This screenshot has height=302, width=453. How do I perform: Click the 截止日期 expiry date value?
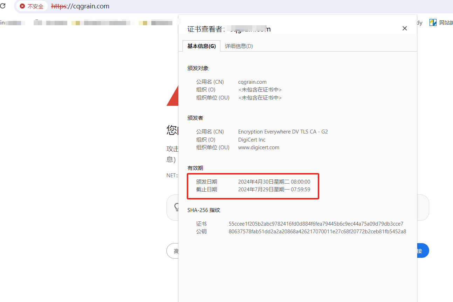(x=274, y=190)
